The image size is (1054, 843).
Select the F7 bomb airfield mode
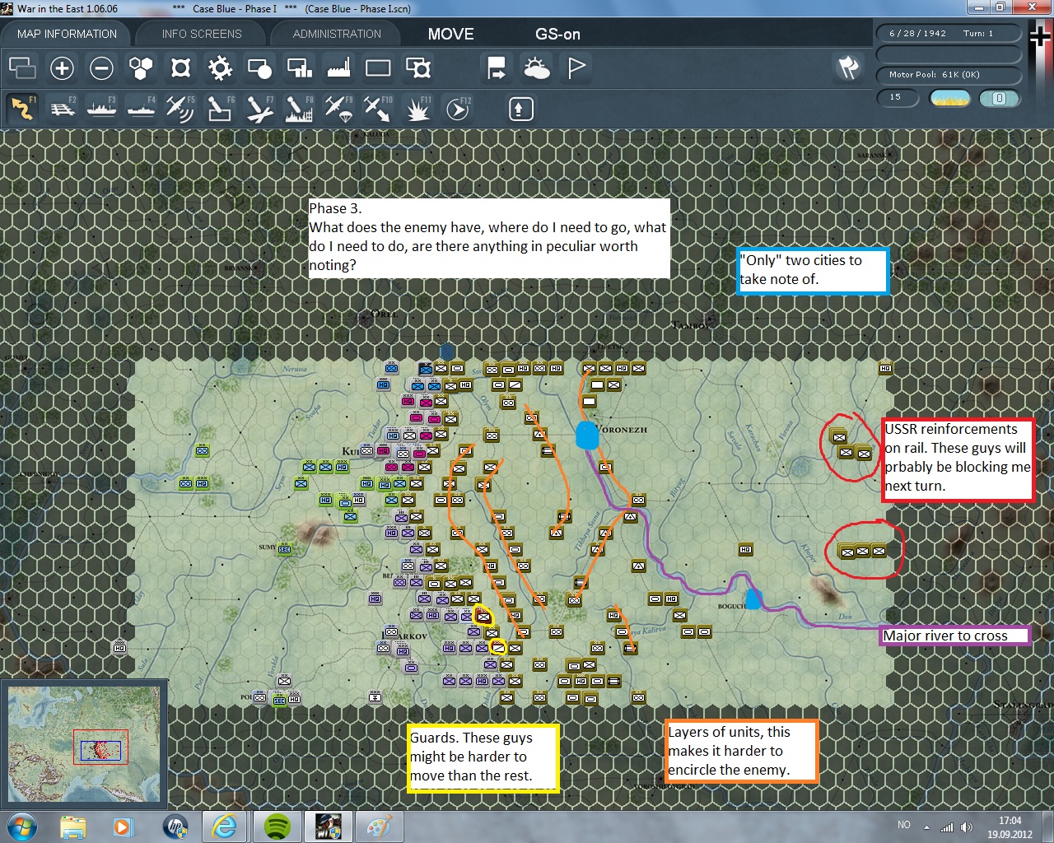point(259,109)
